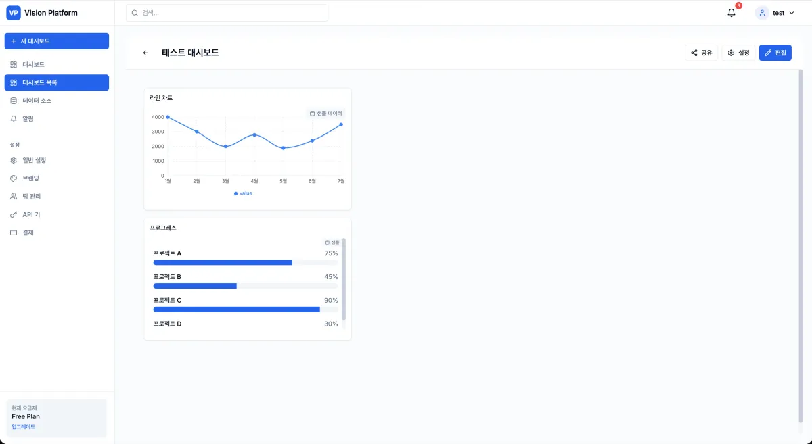Select API 키 in sidebar
The image size is (812, 444).
31,214
